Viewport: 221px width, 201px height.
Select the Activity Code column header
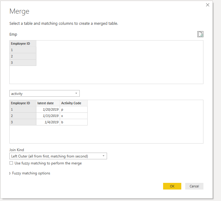click(74, 103)
